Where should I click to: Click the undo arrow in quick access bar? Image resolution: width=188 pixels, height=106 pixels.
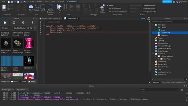tap(25, 2)
